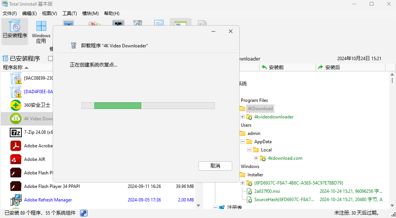Screen dimensions: 396x218
Task: Click the right panel scroll-down arrow
Action: pos(392,206)
